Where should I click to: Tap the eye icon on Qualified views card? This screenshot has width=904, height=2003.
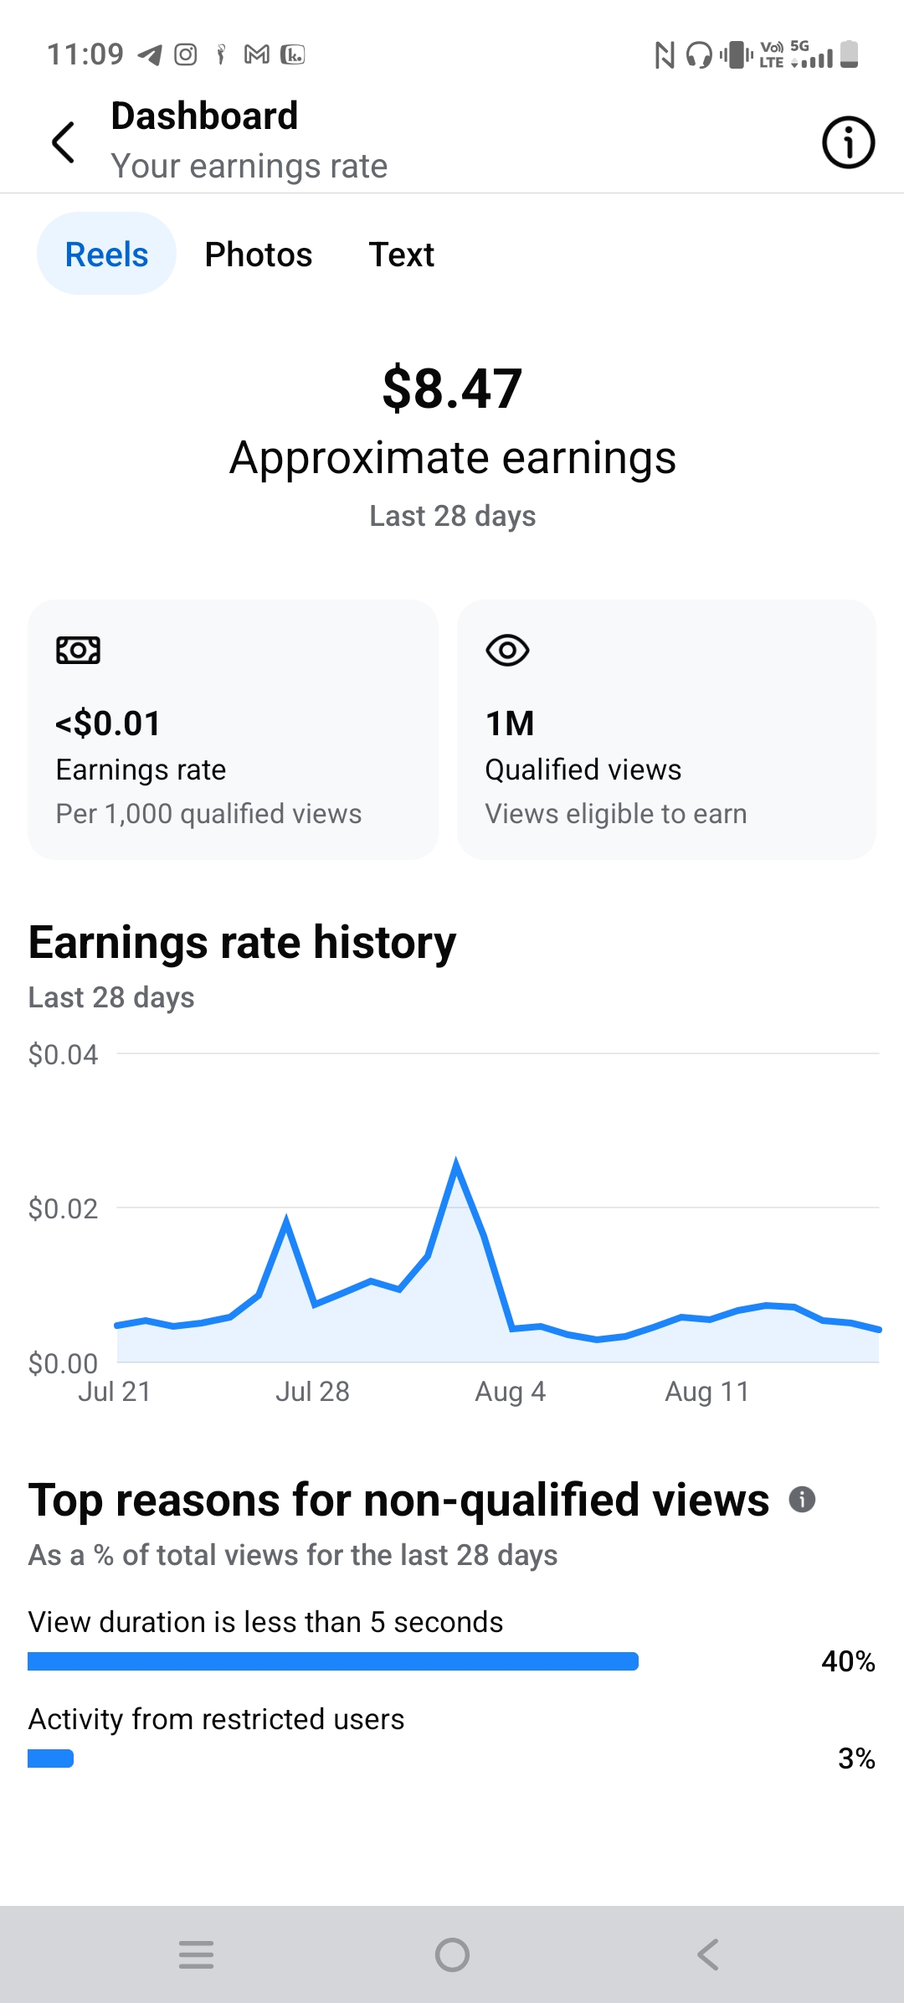(507, 650)
